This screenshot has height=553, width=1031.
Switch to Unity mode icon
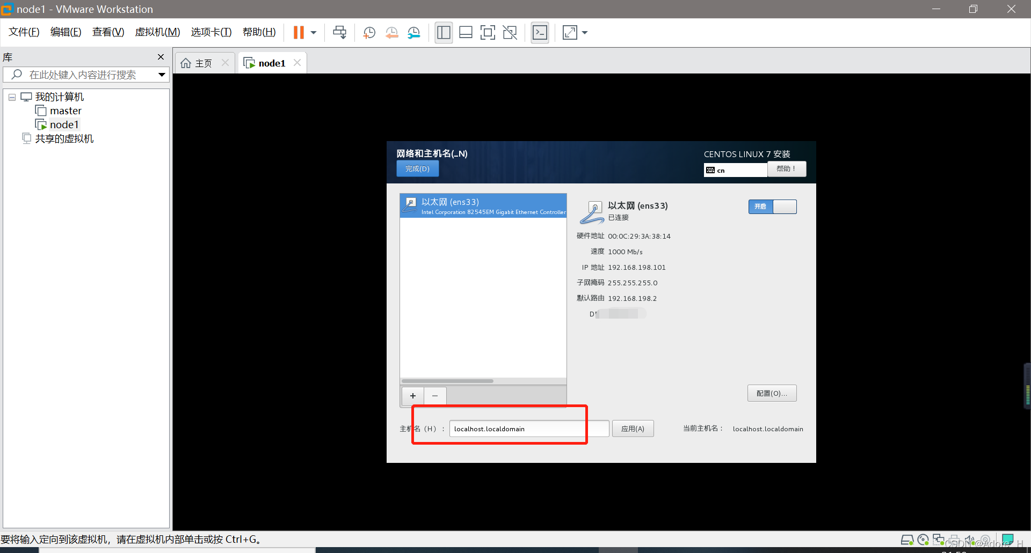[x=510, y=33]
